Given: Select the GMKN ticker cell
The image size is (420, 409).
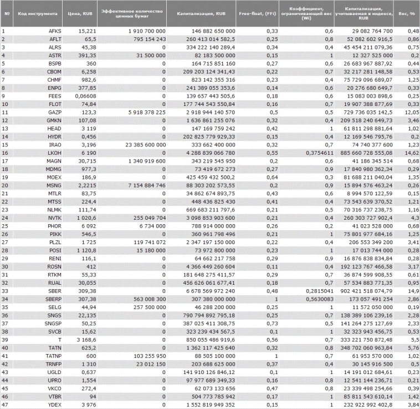Looking at the screenshot, I should [x=38, y=120].
